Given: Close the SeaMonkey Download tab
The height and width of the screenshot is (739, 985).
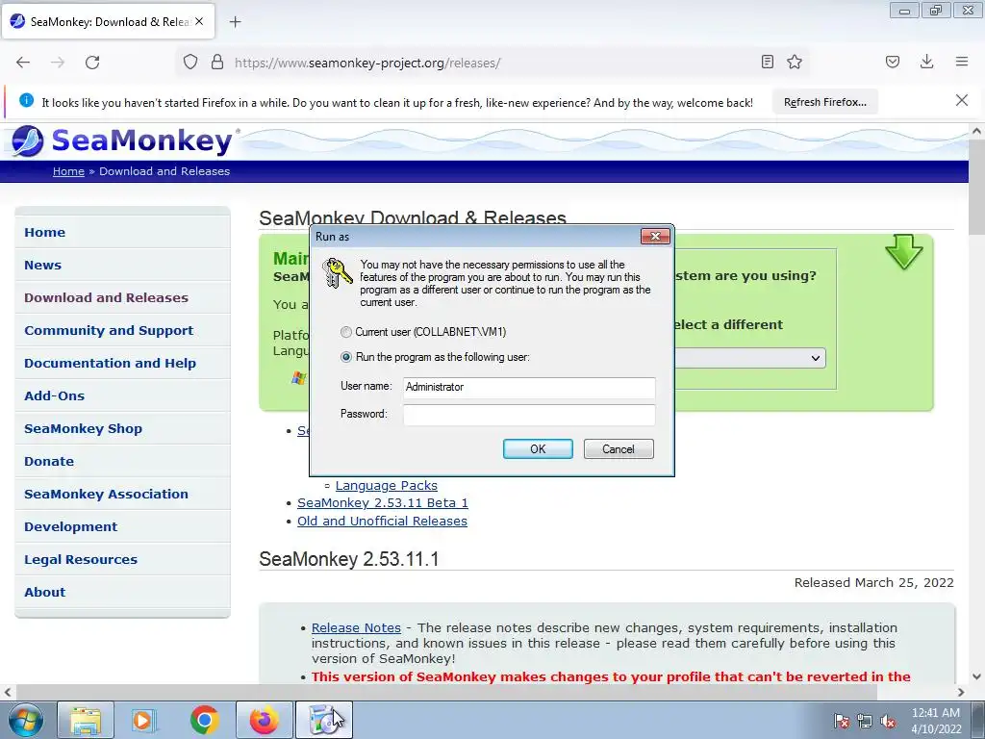Looking at the screenshot, I should click(x=199, y=21).
